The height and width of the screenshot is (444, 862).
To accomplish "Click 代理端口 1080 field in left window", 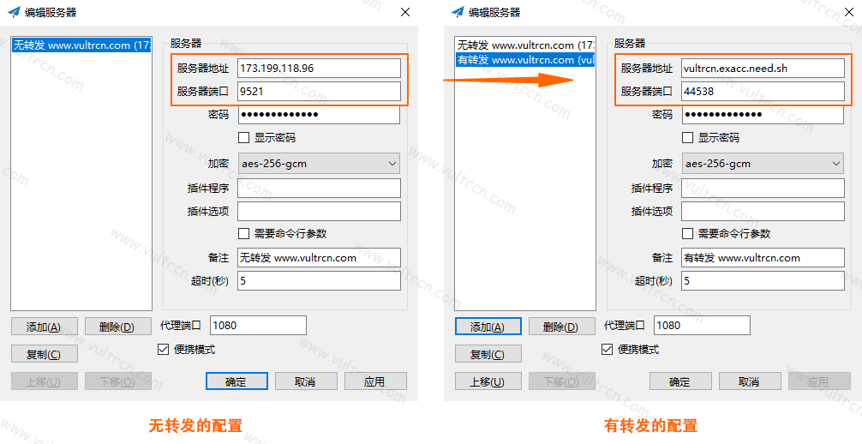I will click(x=259, y=325).
